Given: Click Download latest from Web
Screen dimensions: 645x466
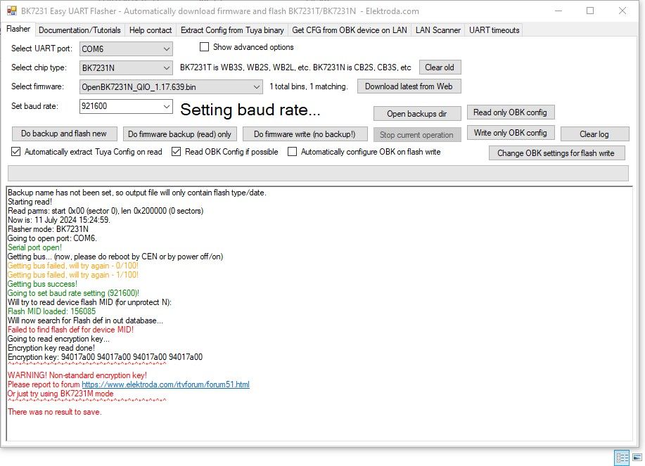Looking at the screenshot, I should (x=409, y=86).
